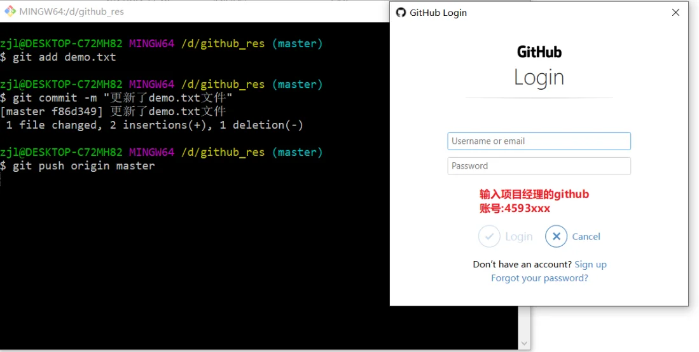Click the GitHub octocat icon in the dialog title
The width and height of the screenshot is (699, 352).
coord(401,13)
